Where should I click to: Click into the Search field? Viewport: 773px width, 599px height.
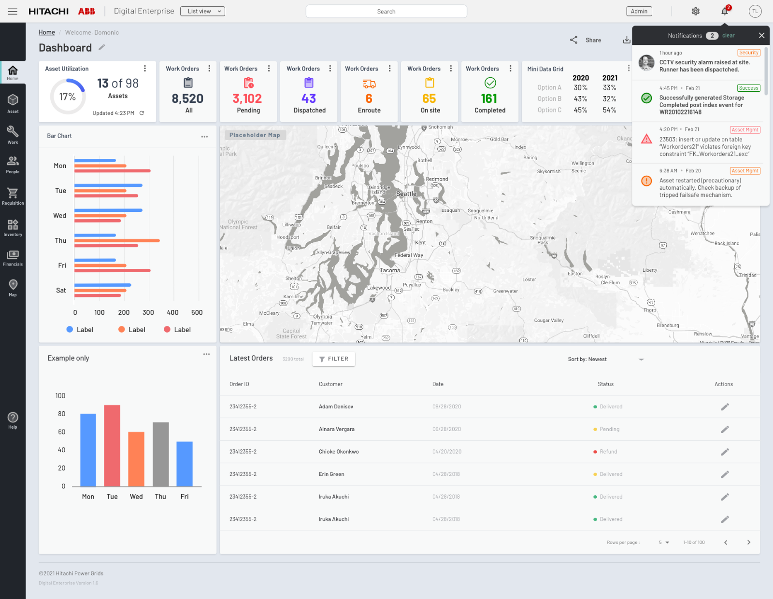pos(386,12)
